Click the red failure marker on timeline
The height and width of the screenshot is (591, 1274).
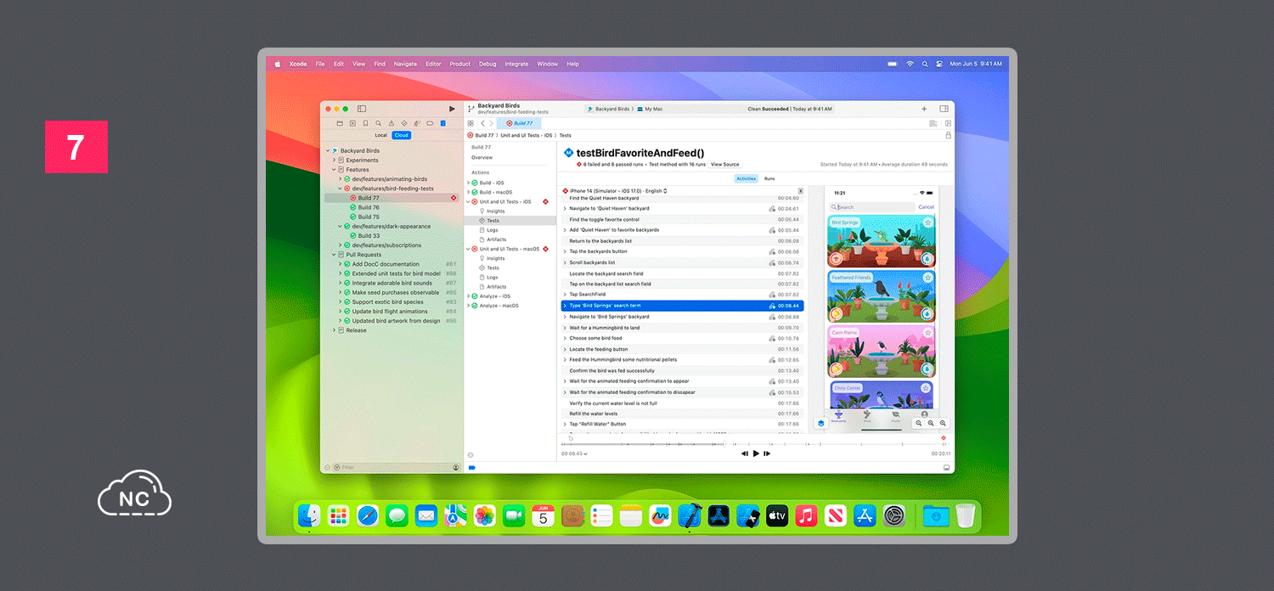click(944, 437)
